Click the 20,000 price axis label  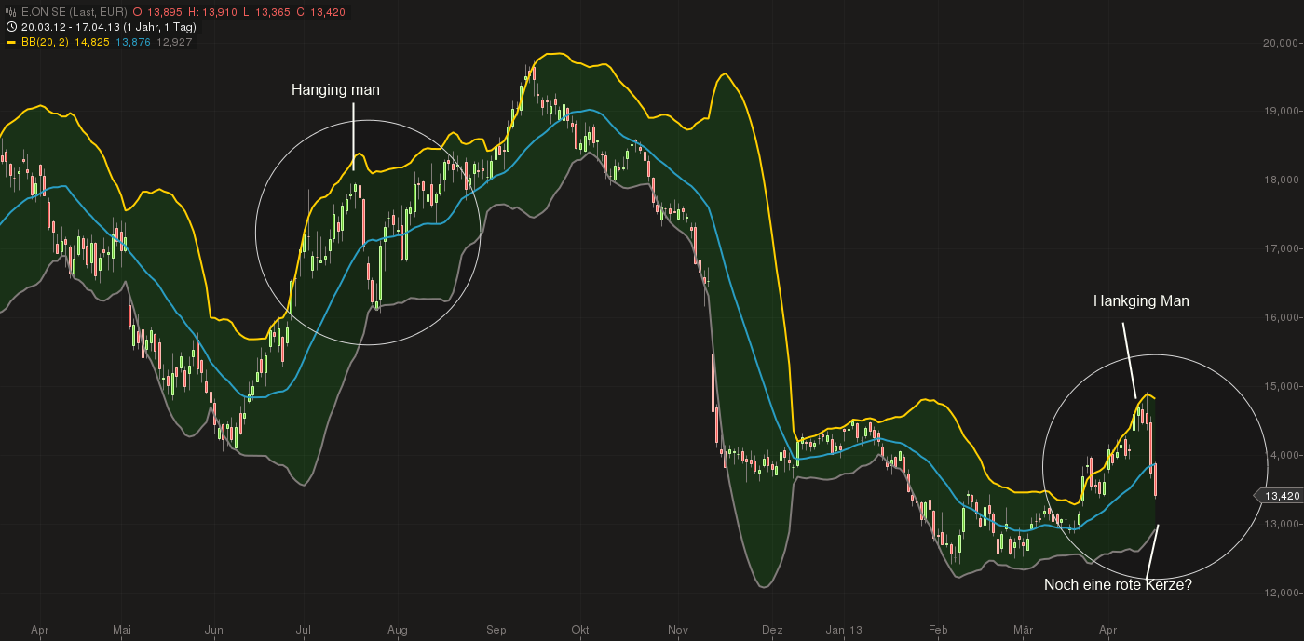pos(1280,43)
